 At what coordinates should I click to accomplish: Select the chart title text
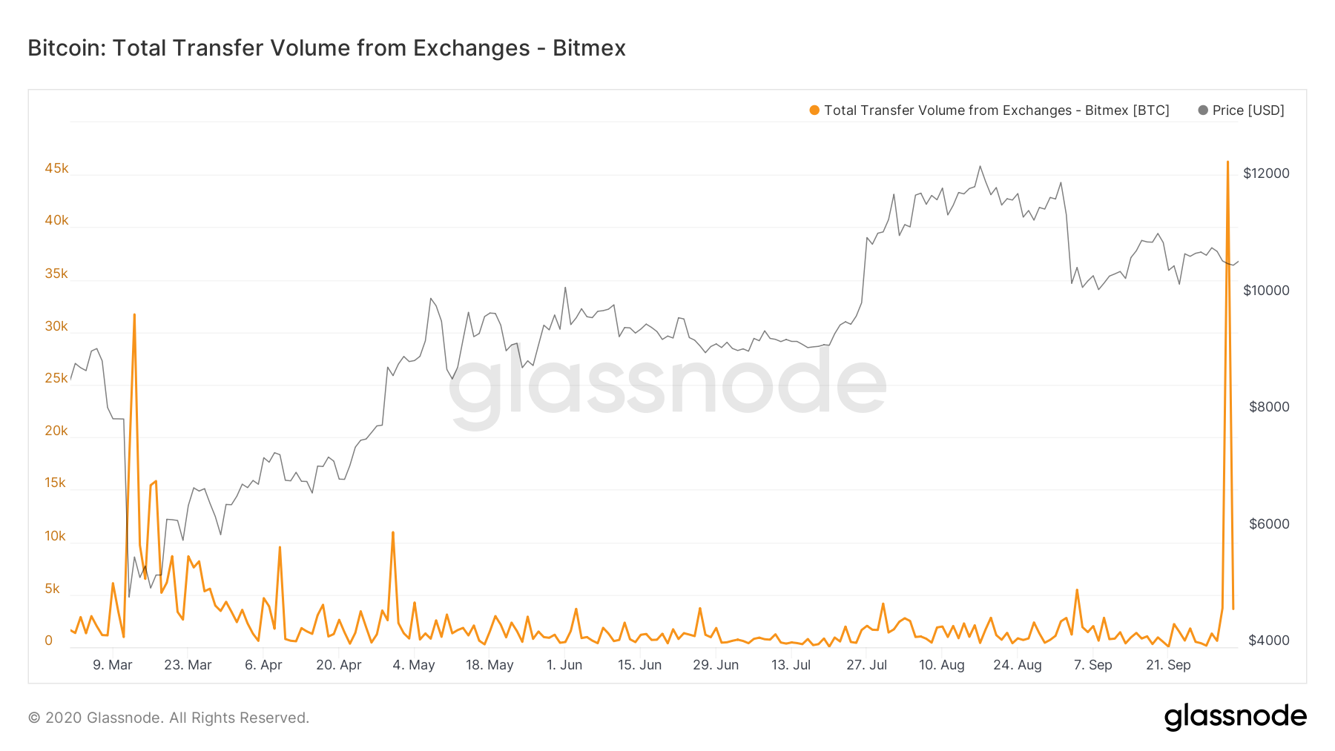click(x=326, y=48)
